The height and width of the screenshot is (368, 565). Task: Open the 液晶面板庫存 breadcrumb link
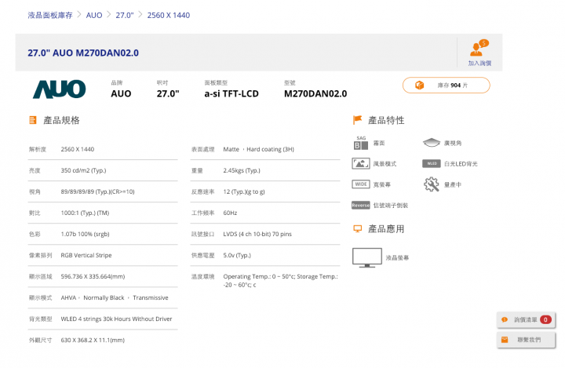[50, 15]
